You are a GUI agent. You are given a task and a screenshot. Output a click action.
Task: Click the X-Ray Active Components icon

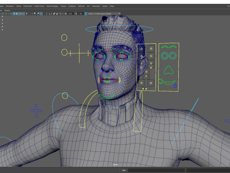[57, 13]
